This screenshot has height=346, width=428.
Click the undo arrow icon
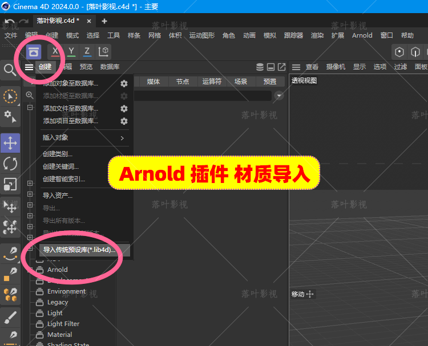pyautogui.click(x=10, y=21)
